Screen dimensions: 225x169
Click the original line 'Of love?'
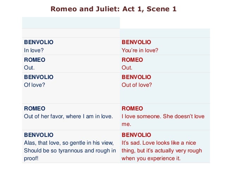coord(34,85)
